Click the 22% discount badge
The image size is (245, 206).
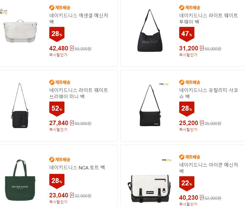pos(187,184)
